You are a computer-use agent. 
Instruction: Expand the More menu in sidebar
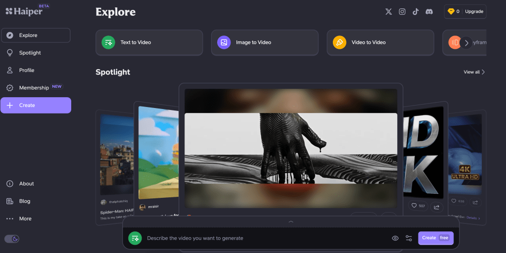[x=25, y=218]
